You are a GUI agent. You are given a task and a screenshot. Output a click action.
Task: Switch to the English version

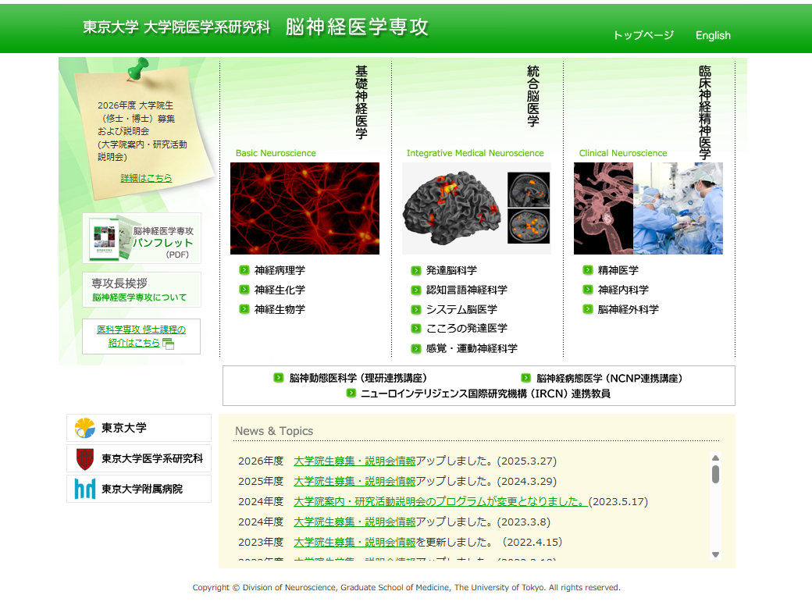[x=713, y=35]
